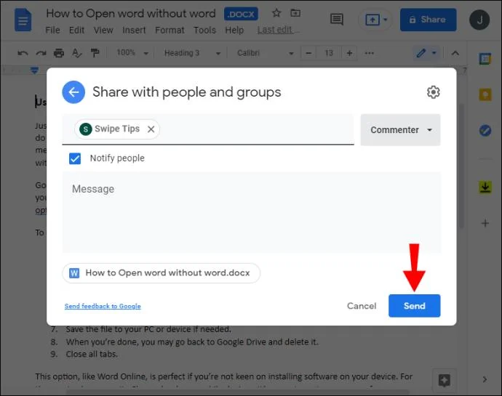Open the J account avatar
The width and height of the screenshot is (502, 396).
tap(479, 20)
